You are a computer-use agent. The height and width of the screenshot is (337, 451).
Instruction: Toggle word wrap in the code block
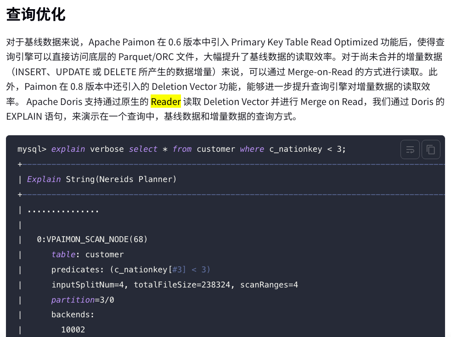(x=410, y=149)
